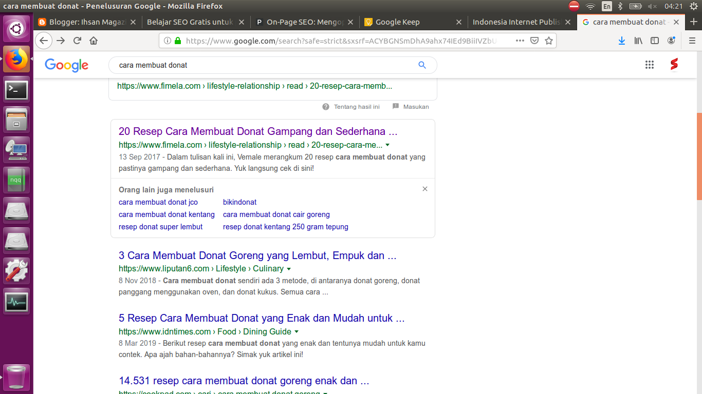This screenshot has height=394, width=702.
Task: Bookmark this page with the star
Action: (x=549, y=41)
